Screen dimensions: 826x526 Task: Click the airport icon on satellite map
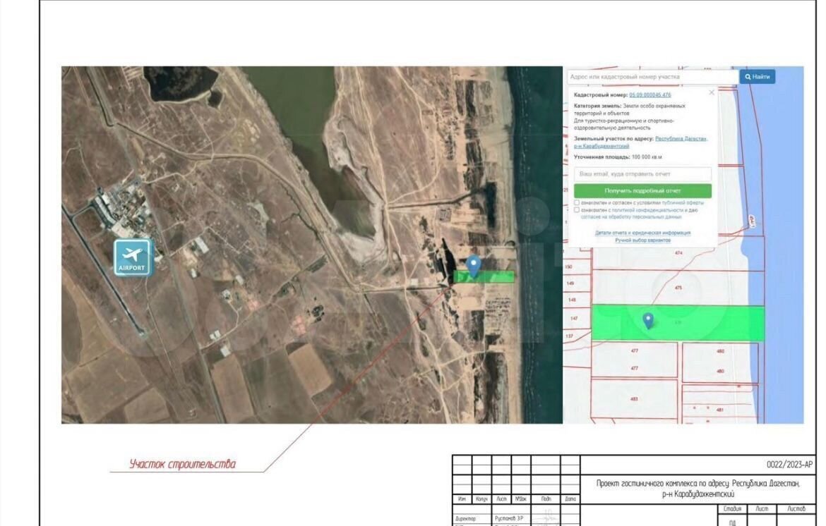[x=132, y=258]
